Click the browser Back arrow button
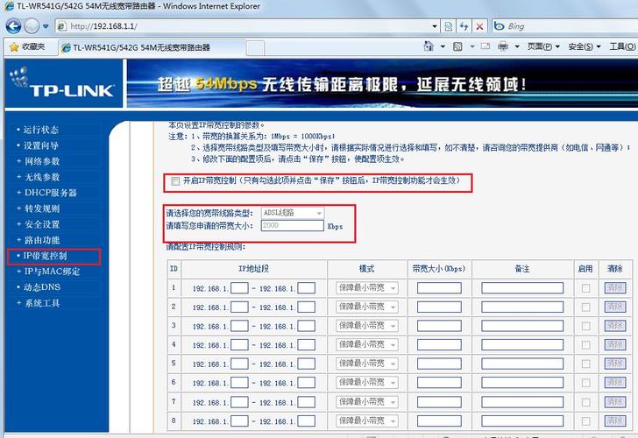The height and width of the screenshot is (438, 638). pyautogui.click(x=13, y=26)
